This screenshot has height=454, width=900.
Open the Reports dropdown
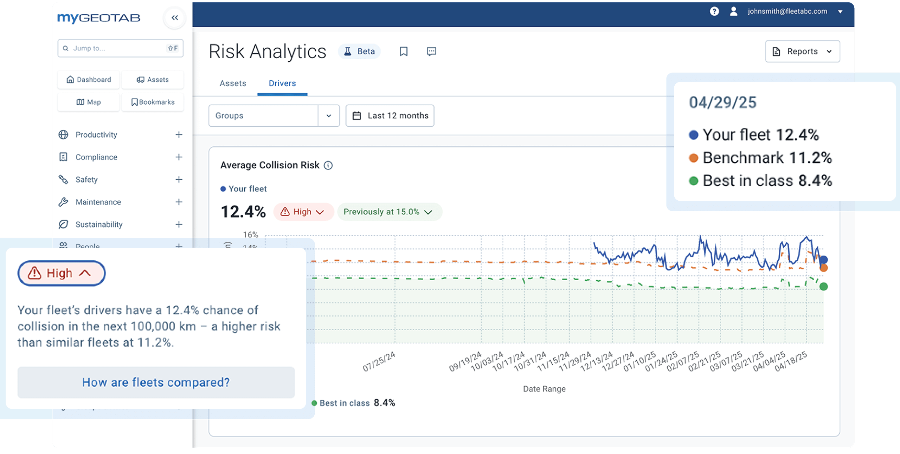point(802,52)
